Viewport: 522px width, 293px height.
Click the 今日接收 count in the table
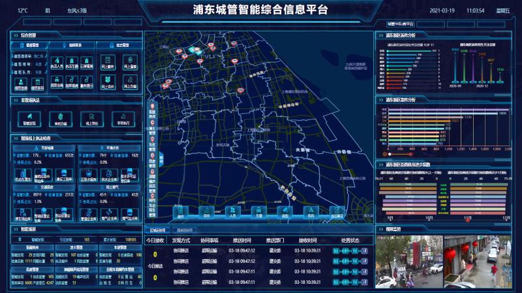(155, 253)
